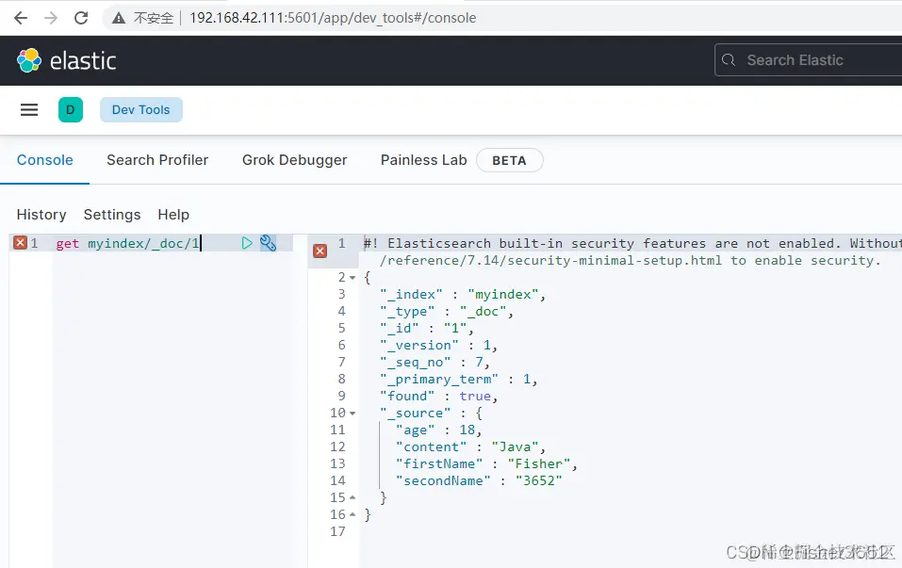This screenshot has width=902, height=568.
Task: Focus the Search Elastic field
Action: coord(809,59)
